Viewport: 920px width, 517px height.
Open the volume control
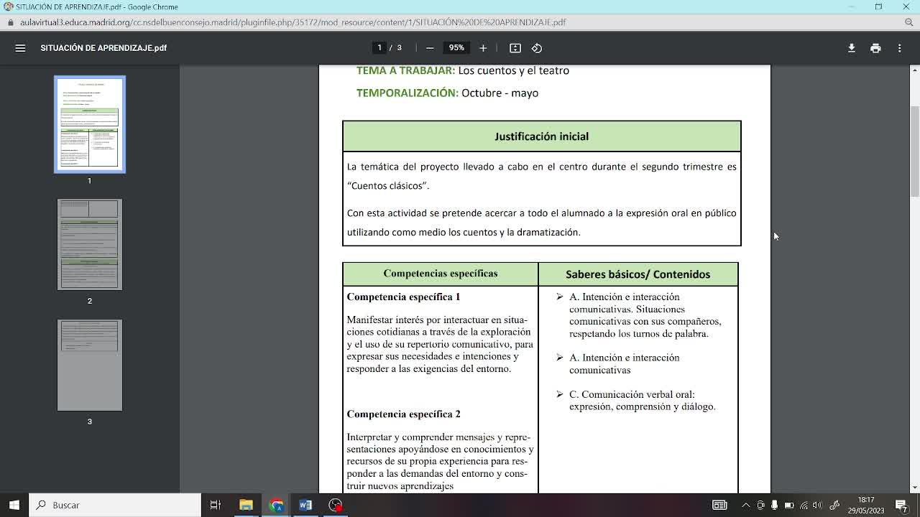(817, 505)
